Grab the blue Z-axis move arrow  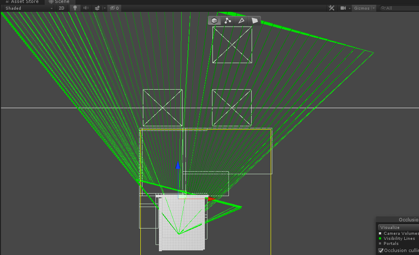click(x=178, y=165)
